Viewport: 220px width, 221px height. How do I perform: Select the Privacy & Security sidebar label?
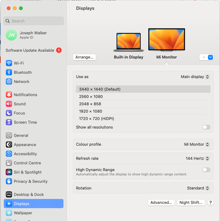pos(30,181)
